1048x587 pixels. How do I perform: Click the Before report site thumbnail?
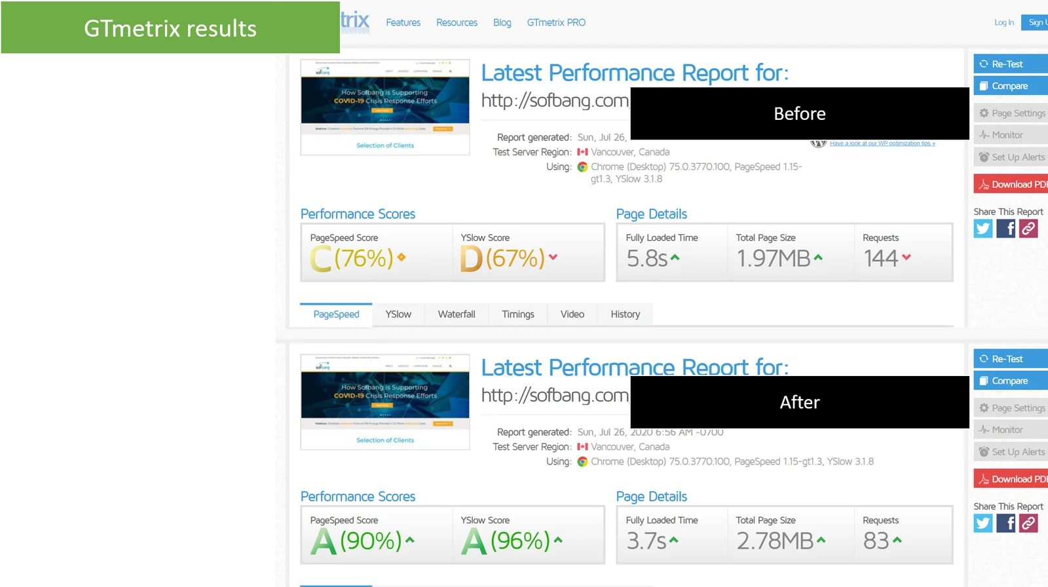pos(385,107)
